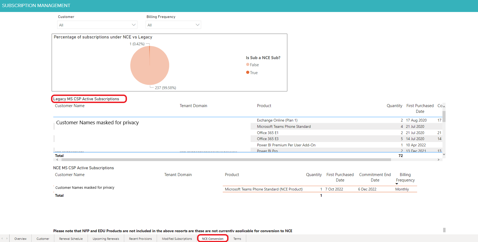478x242 pixels.
Task: Open the Billing Frequency filter dropdown
Action: (173, 25)
